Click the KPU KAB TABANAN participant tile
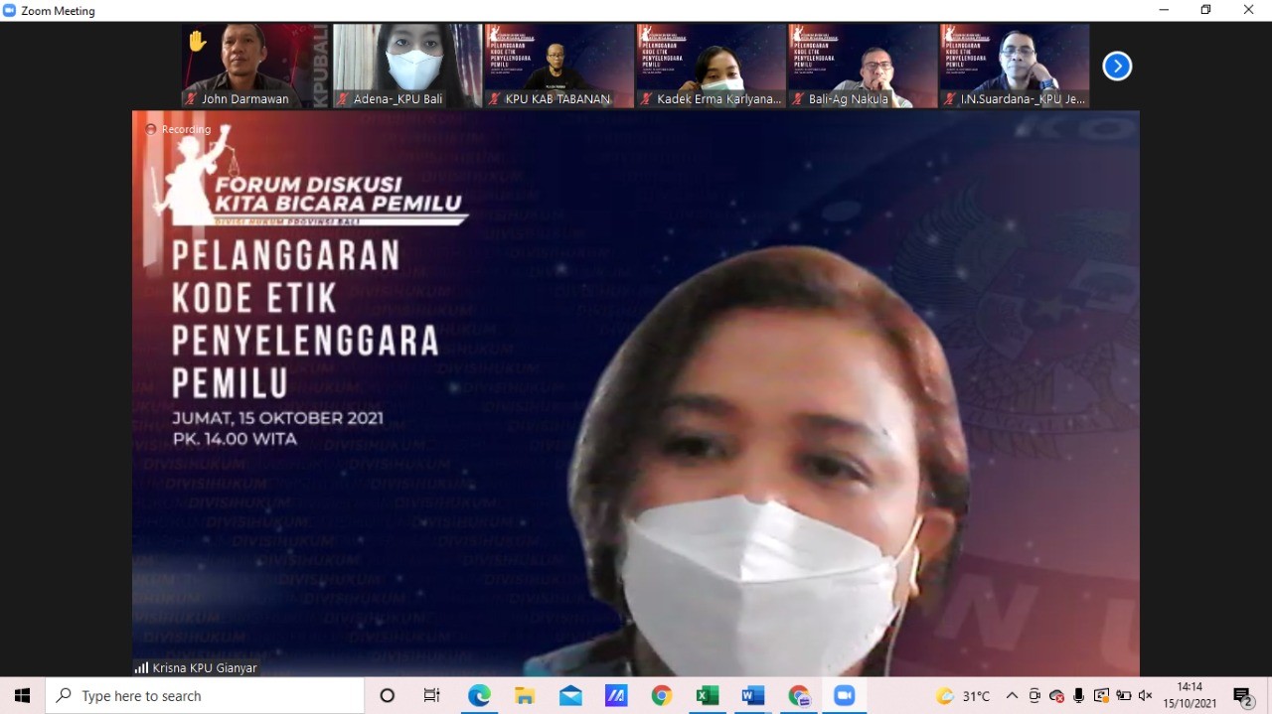1272x714 pixels. 558,60
